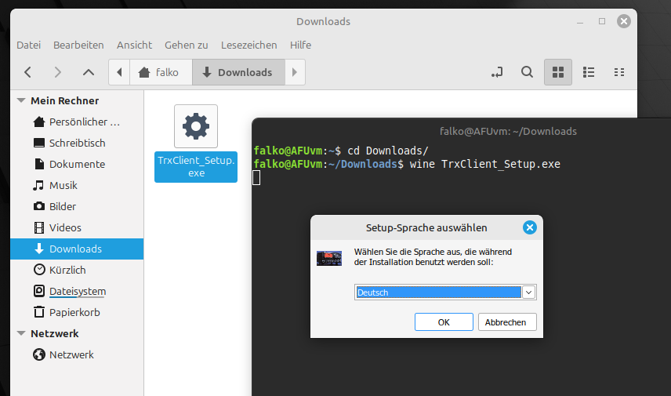This screenshot has height=396, width=671.
Task: Switch to icon grid view
Action: tap(558, 72)
